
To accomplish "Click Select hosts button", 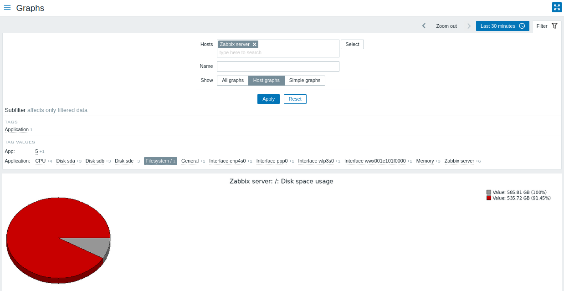I will [352, 45].
